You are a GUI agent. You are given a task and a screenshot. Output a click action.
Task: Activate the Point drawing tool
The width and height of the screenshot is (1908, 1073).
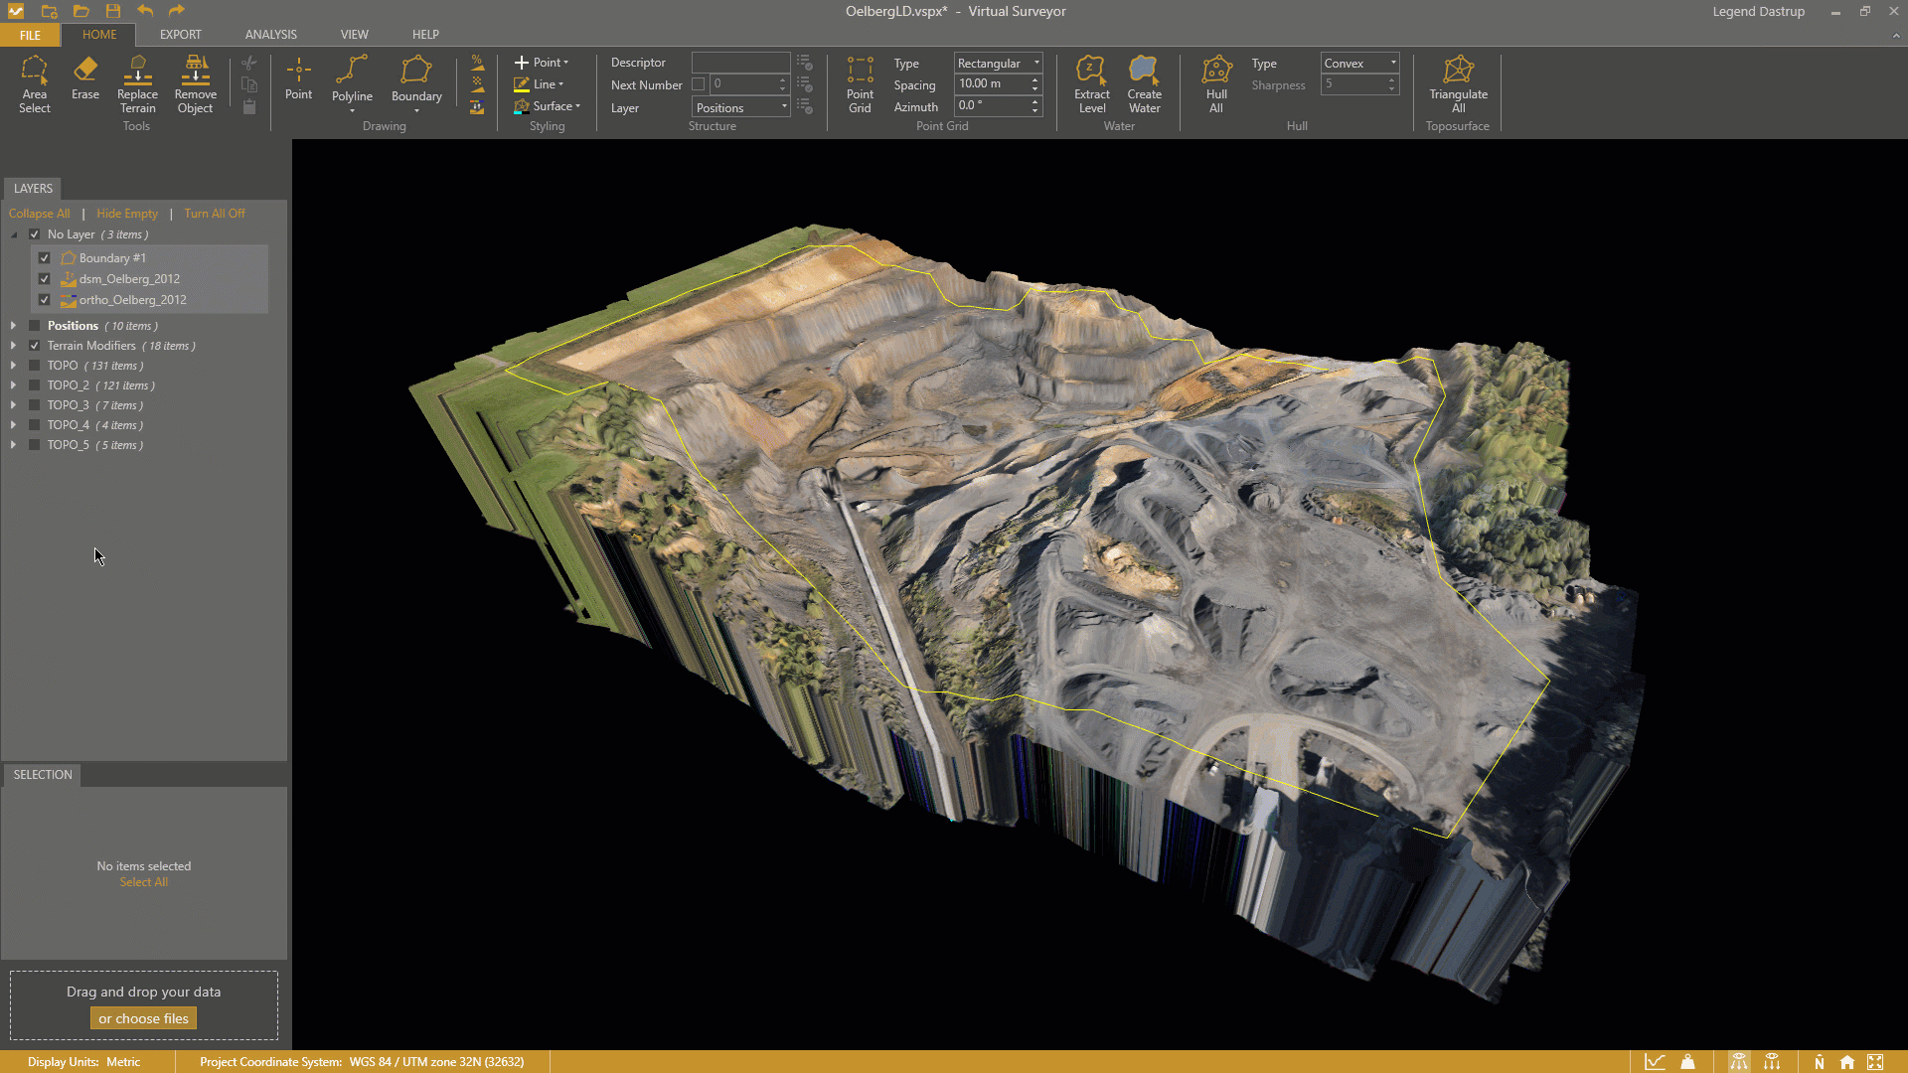pyautogui.click(x=298, y=81)
